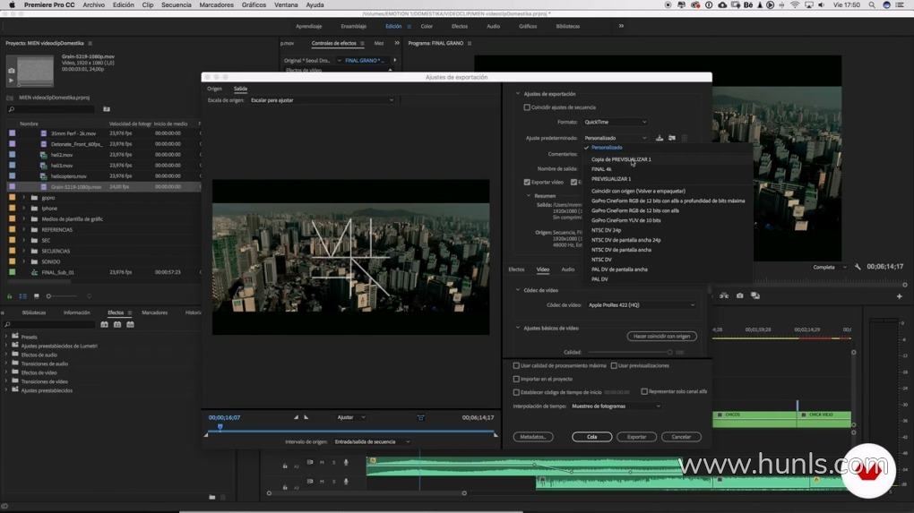Click the import preset icon
This screenshot has height=513, width=914.
(x=671, y=138)
